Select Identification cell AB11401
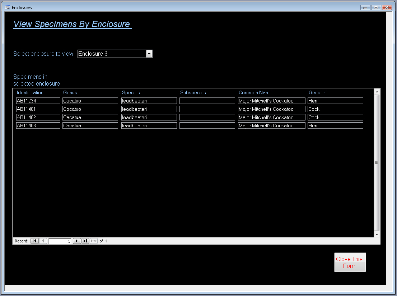The width and height of the screenshot is (397, 296). click(x=38, y=109)
